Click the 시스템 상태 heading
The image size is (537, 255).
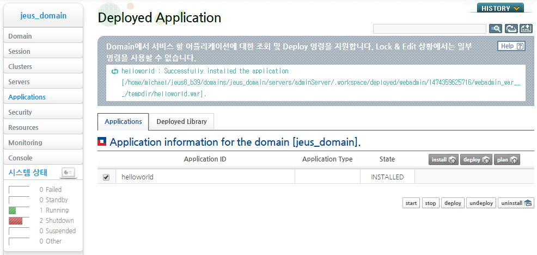pyautogui.click(x=28, y=173)
